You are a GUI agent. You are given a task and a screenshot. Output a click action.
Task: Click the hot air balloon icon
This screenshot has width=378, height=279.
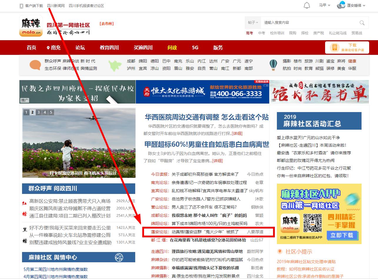click(x=273, y=65)
